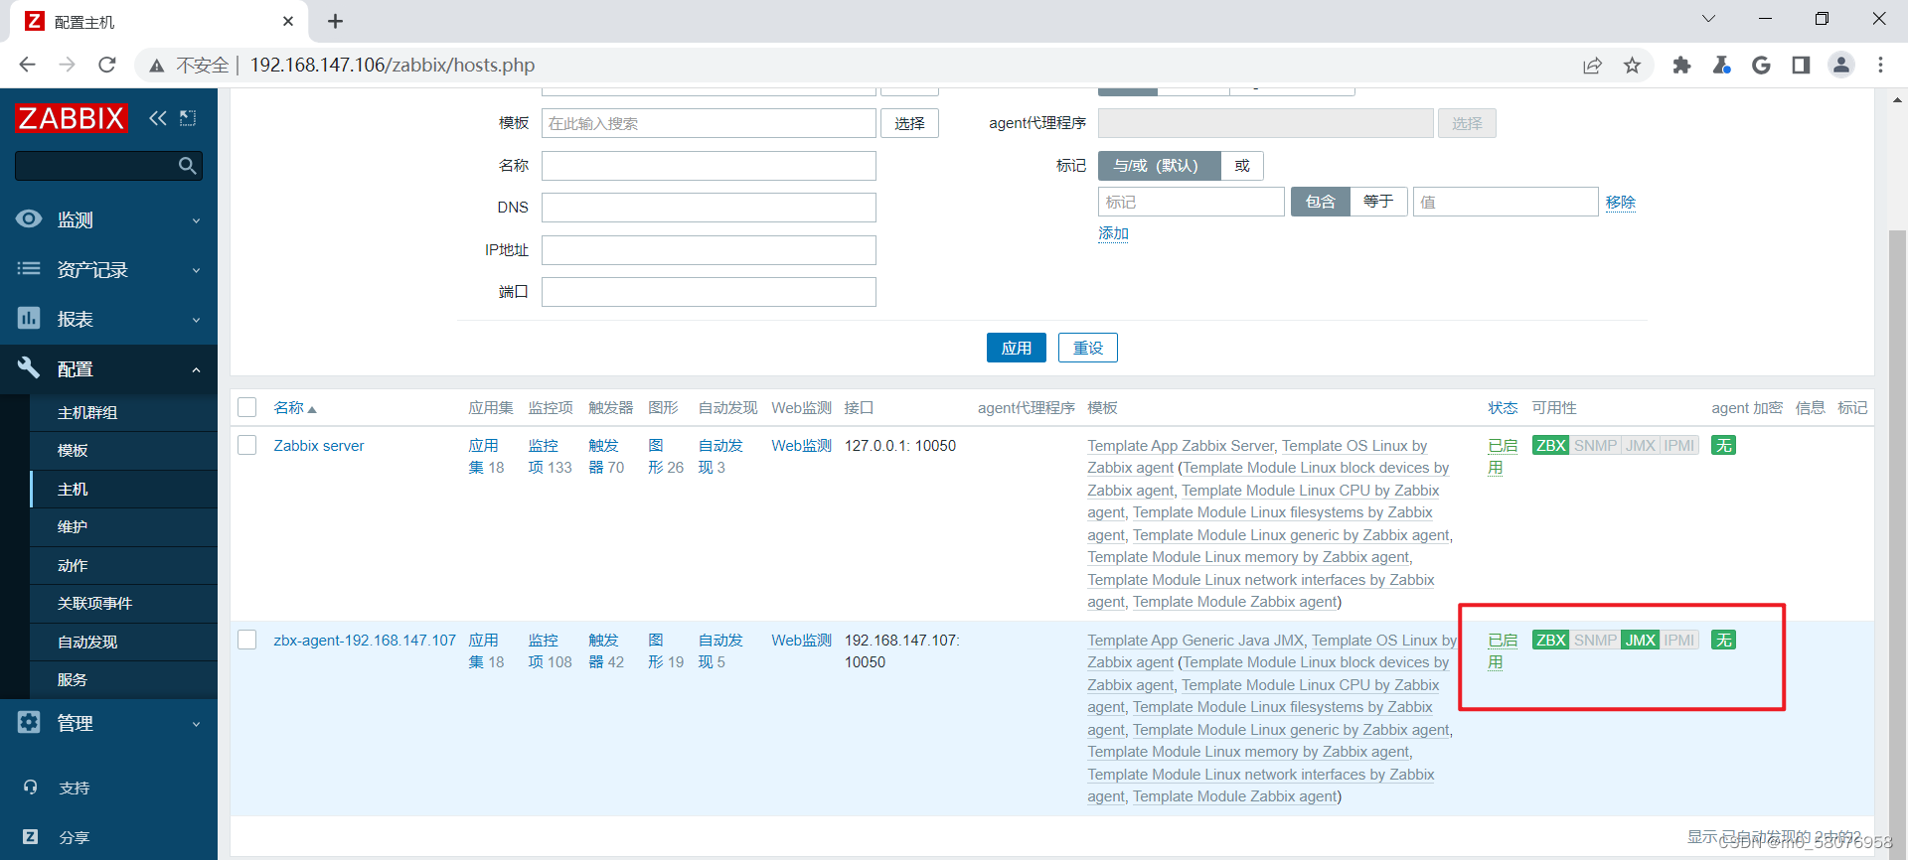1908x860 pixels.
Task: Go back with the browser back arrow
Action: 28,65
